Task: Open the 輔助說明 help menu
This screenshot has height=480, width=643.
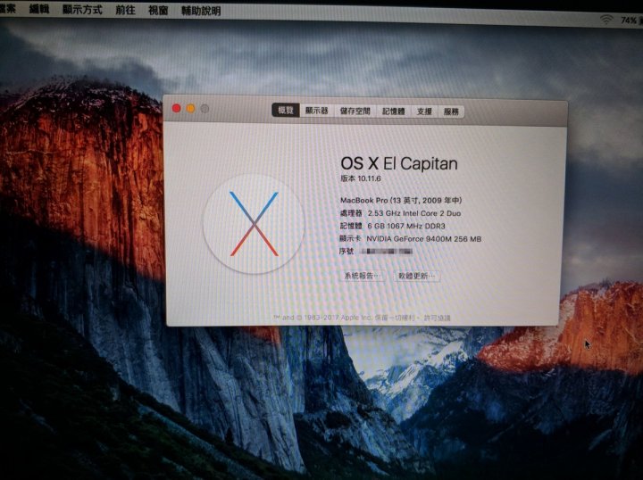Action: [201, 11]
